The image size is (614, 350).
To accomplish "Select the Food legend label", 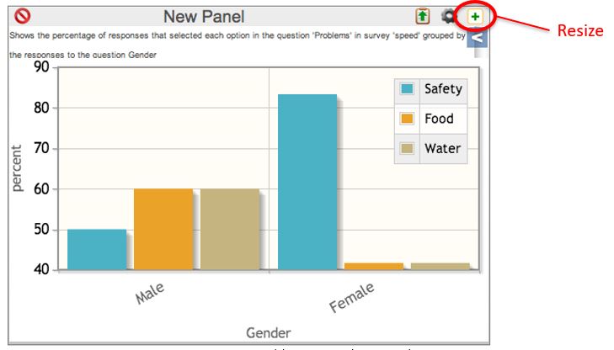I will point(439,119).
